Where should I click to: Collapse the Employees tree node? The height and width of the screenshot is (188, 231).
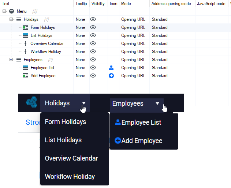click(11, 60)
